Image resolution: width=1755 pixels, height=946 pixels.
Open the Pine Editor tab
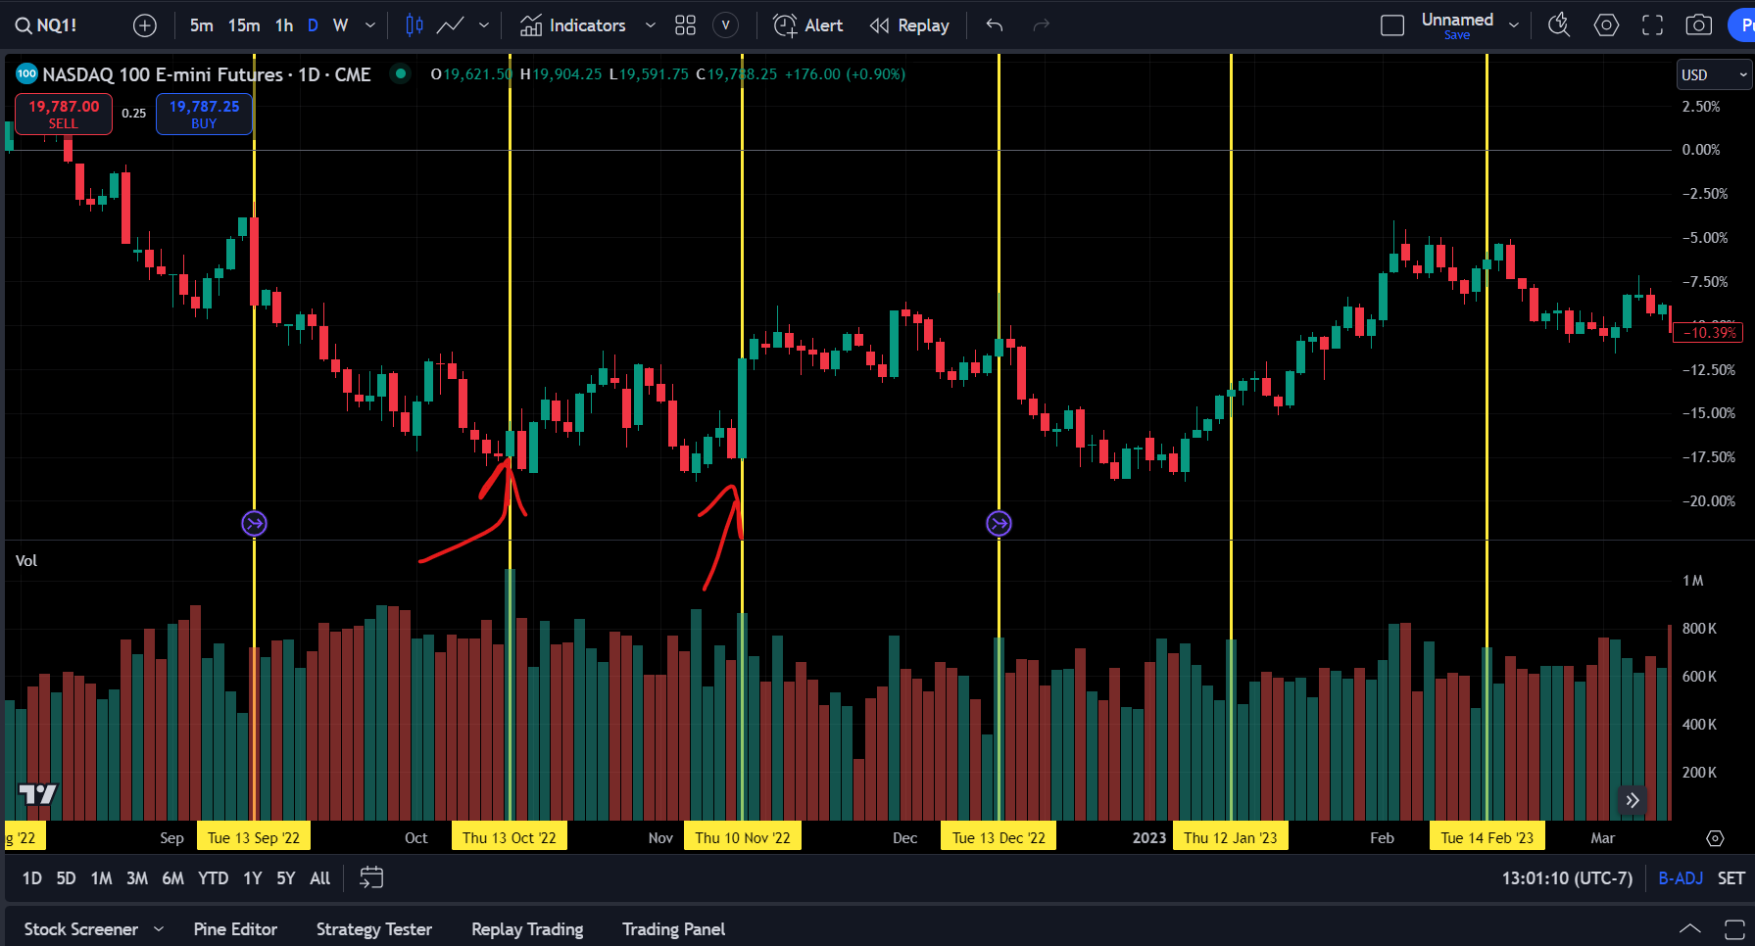(235, 929)
